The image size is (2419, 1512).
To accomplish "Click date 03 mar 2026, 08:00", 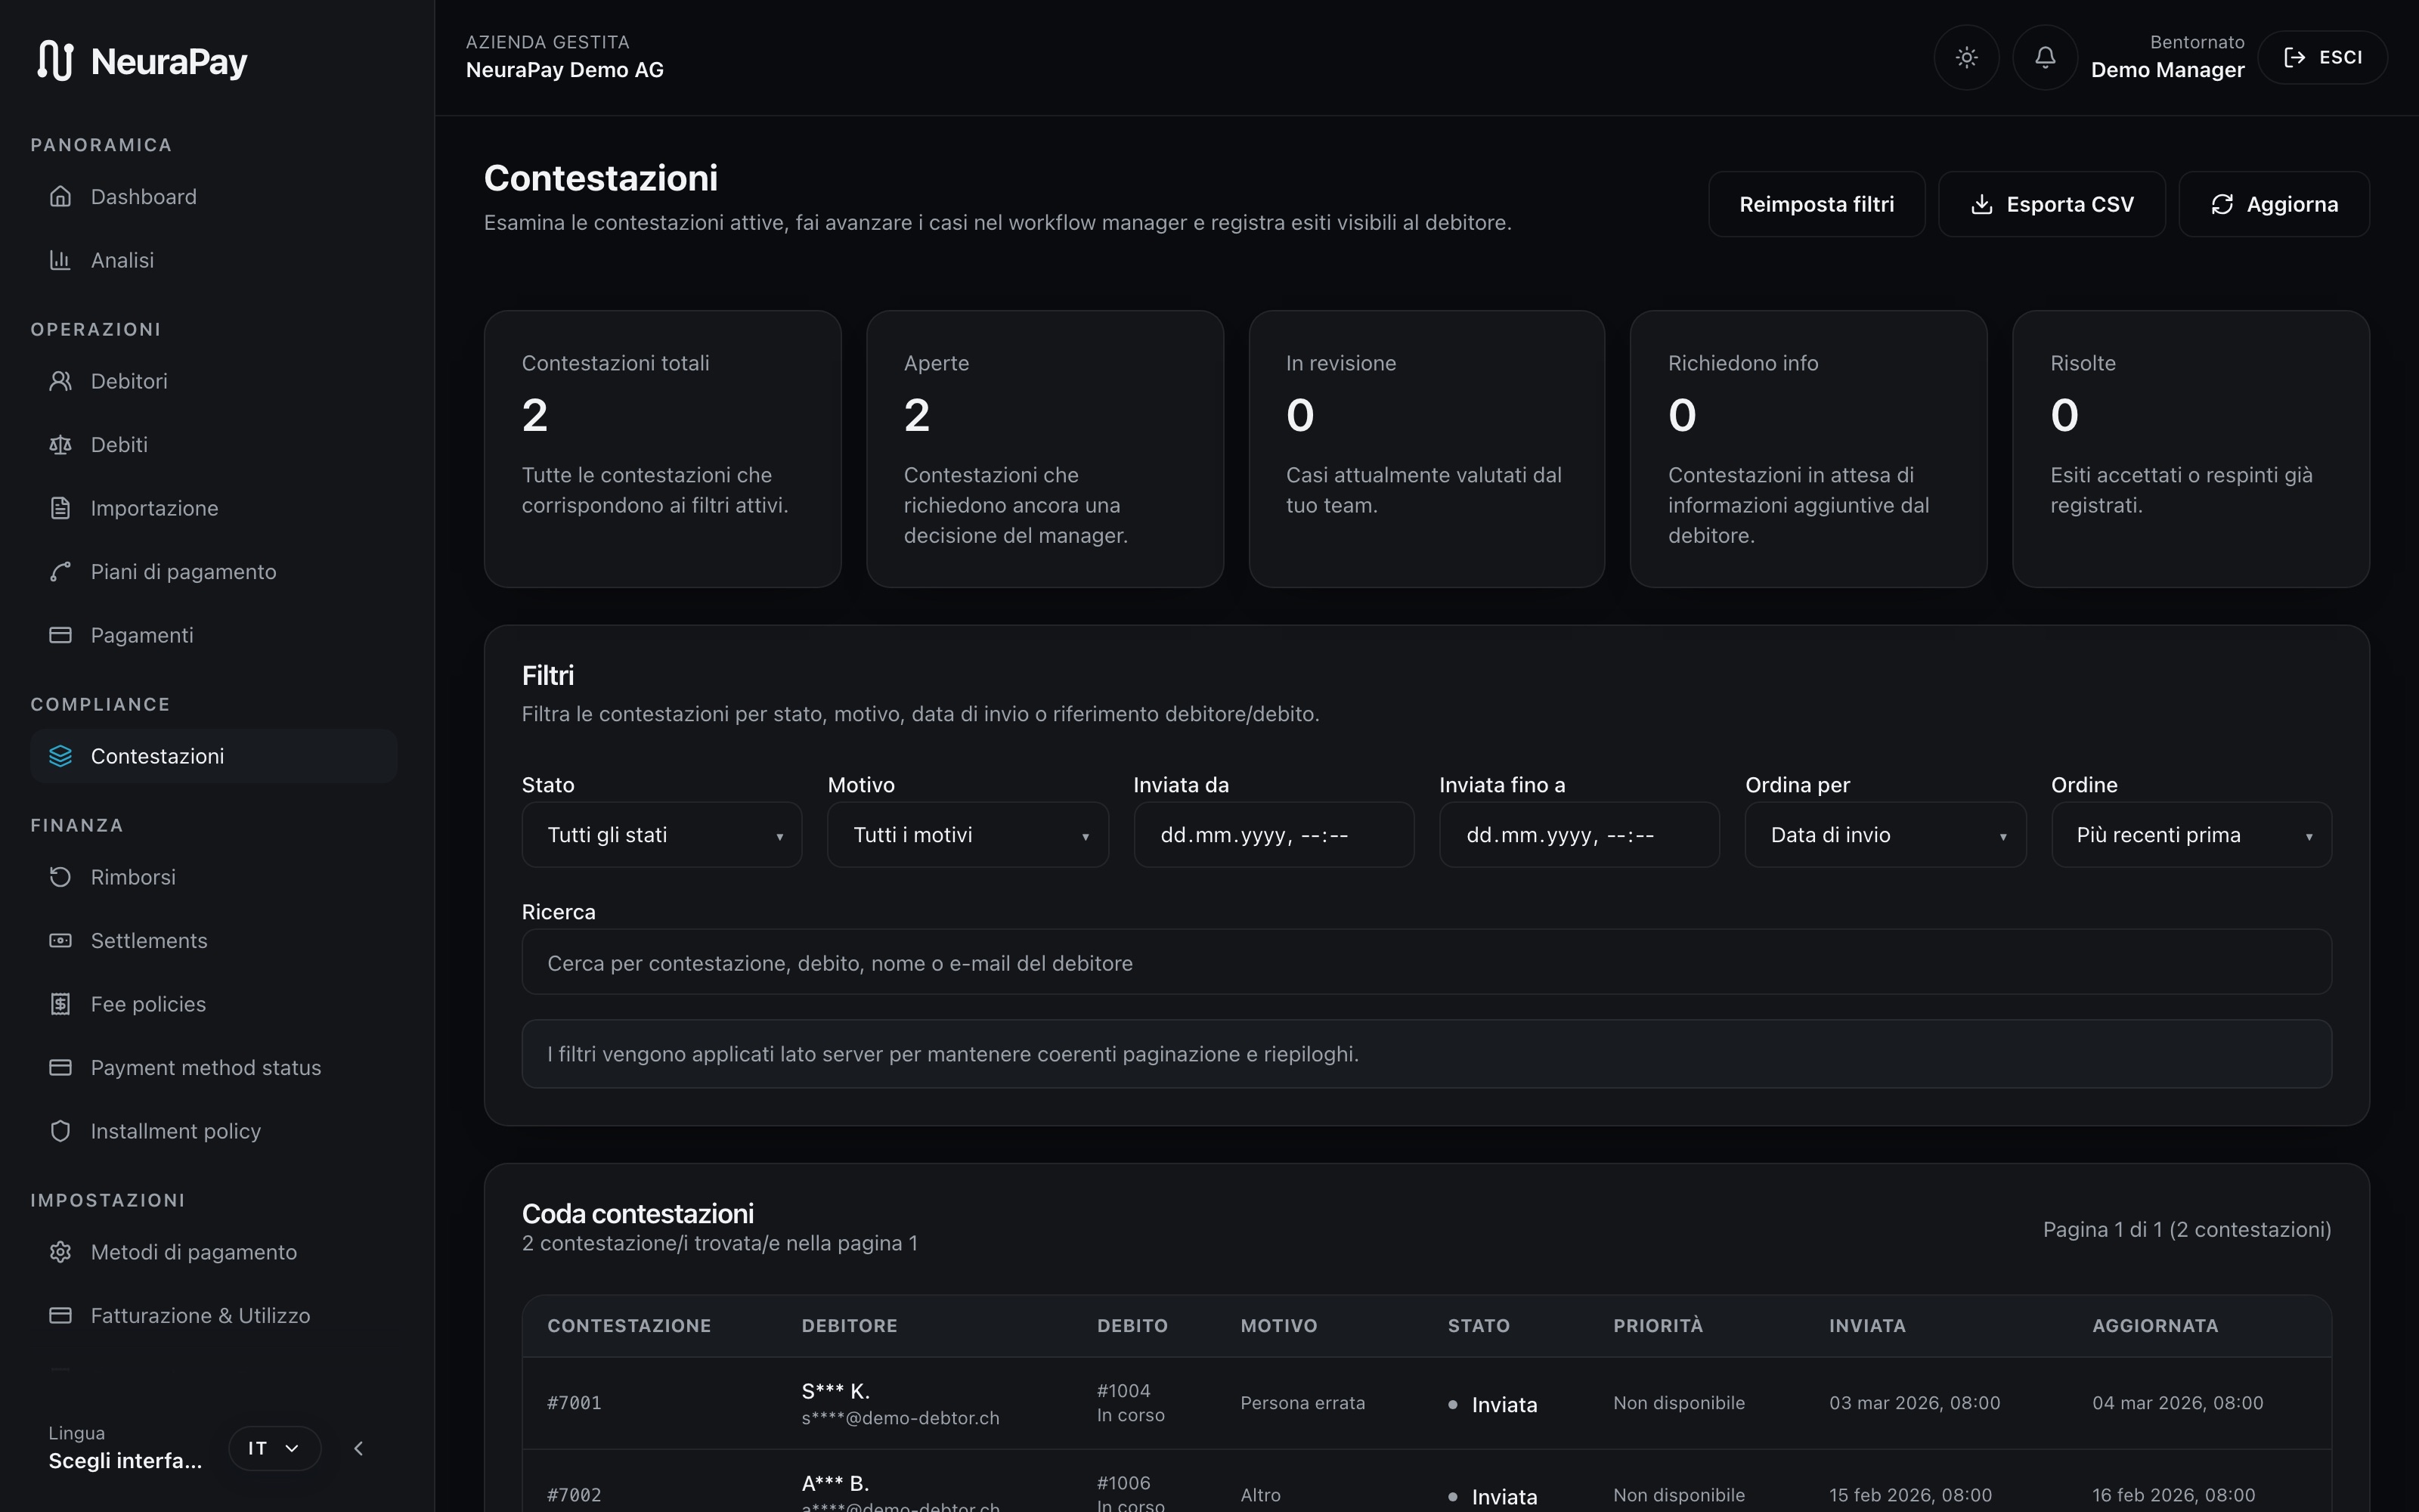I will (x=1914, y=1403).
